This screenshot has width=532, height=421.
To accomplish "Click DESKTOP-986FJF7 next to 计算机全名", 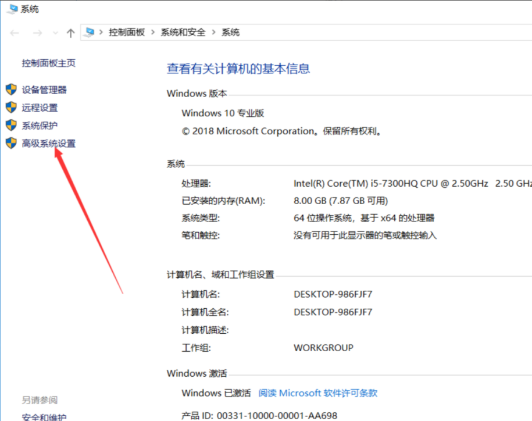I will tap(333, 312).
